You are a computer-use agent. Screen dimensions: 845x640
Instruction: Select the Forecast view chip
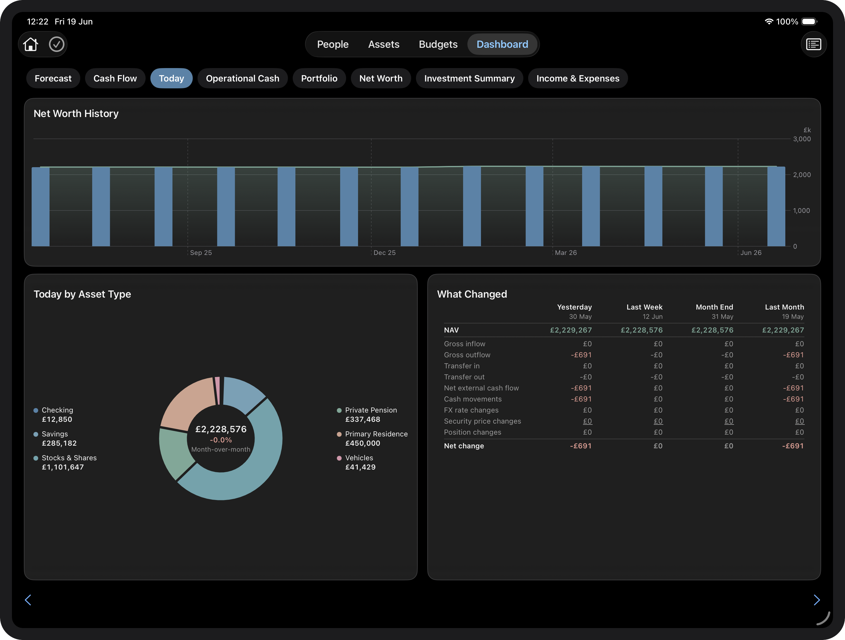[x=53, y=78]
